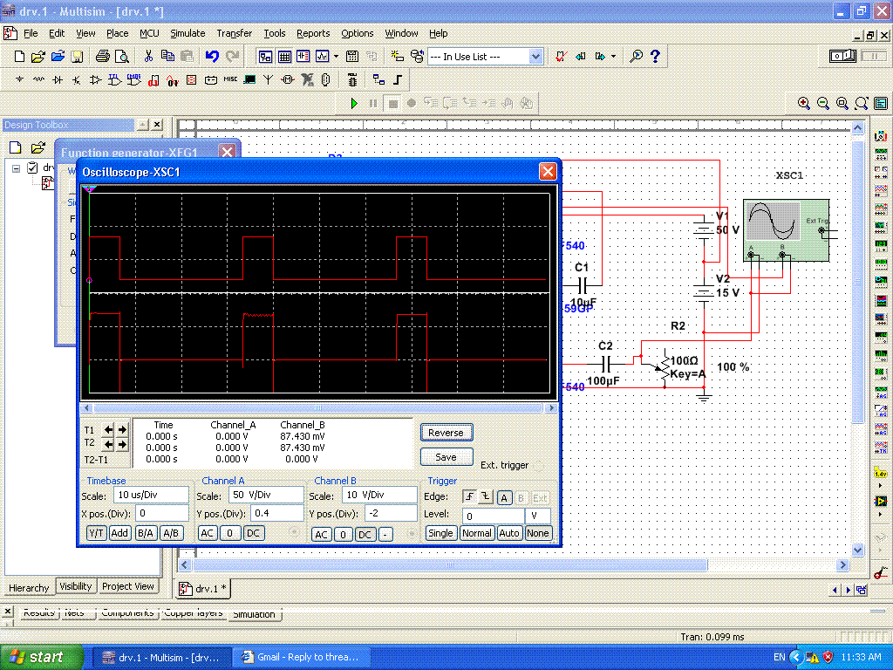The image size is (893, 670).
Task: Collapse the drv tree node
Action: [x=16, y=168]
